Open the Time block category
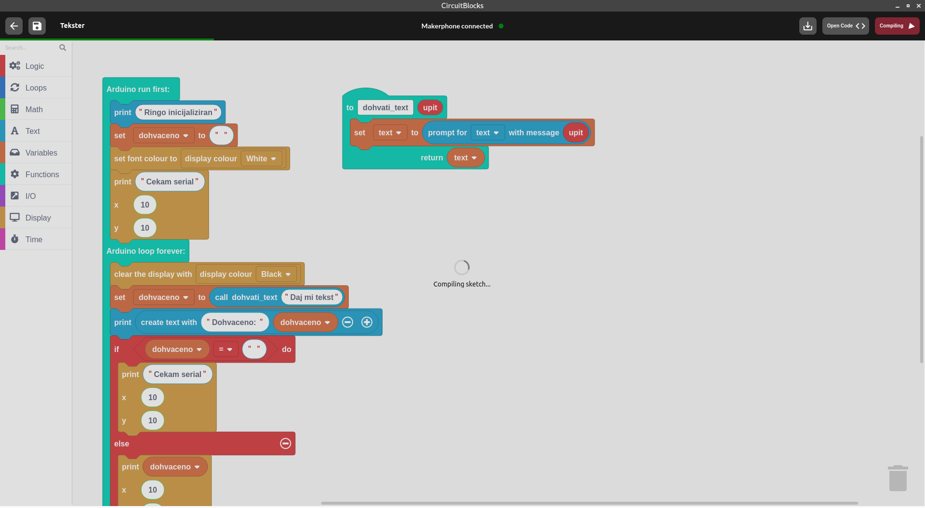Screen dimensions: 925x508 click(x=36, y=239)
